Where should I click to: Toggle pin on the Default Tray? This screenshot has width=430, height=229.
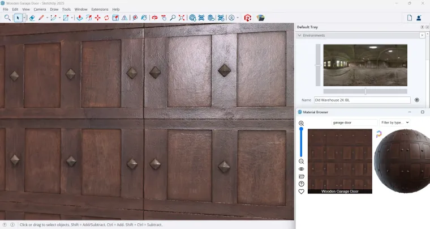tap(421, 27)
